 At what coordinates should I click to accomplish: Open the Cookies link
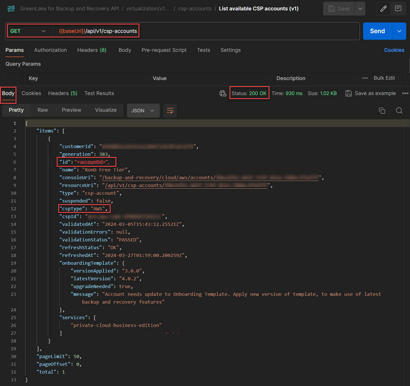tap(394, 50)
